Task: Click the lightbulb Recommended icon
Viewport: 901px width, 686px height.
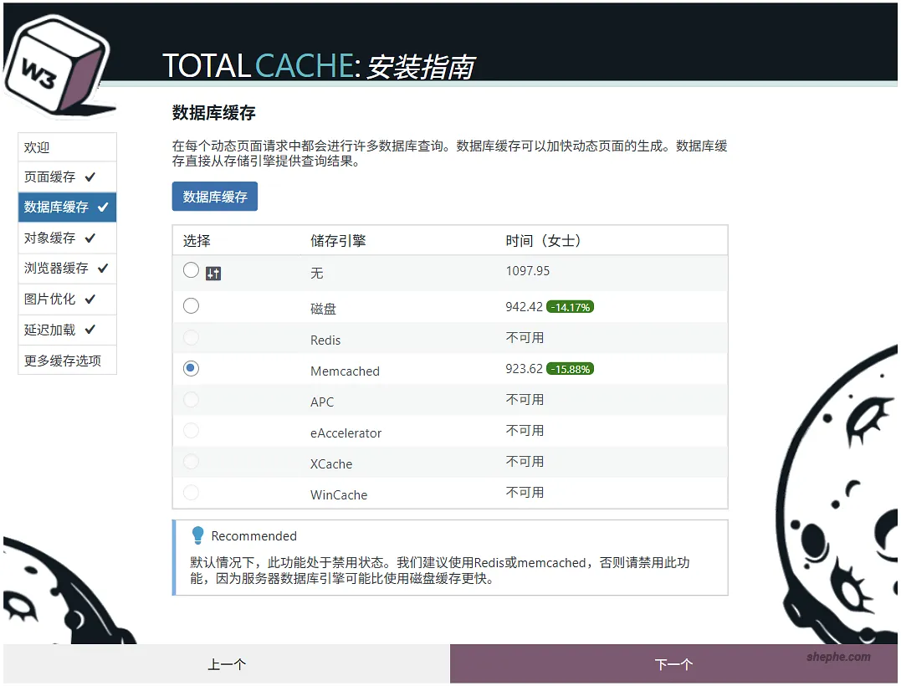Action: click(x=197, y=535)
